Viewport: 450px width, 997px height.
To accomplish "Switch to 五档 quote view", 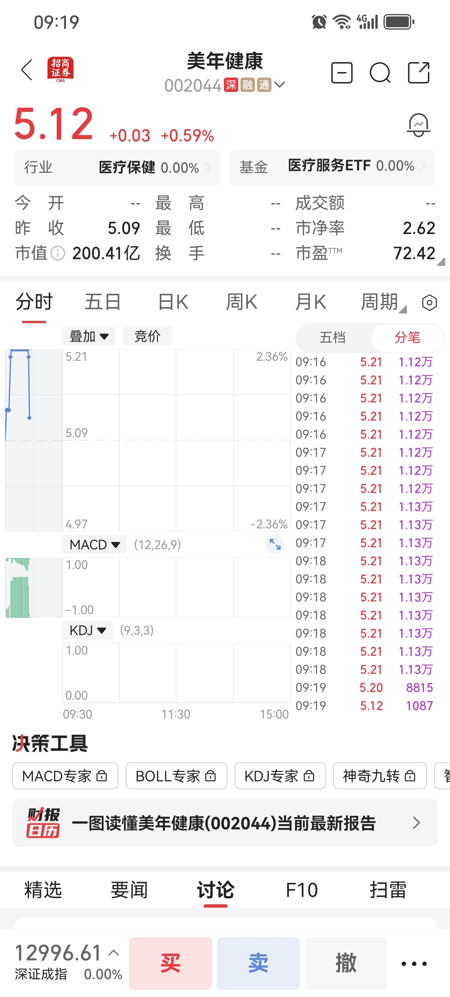I will pos(332,337).
